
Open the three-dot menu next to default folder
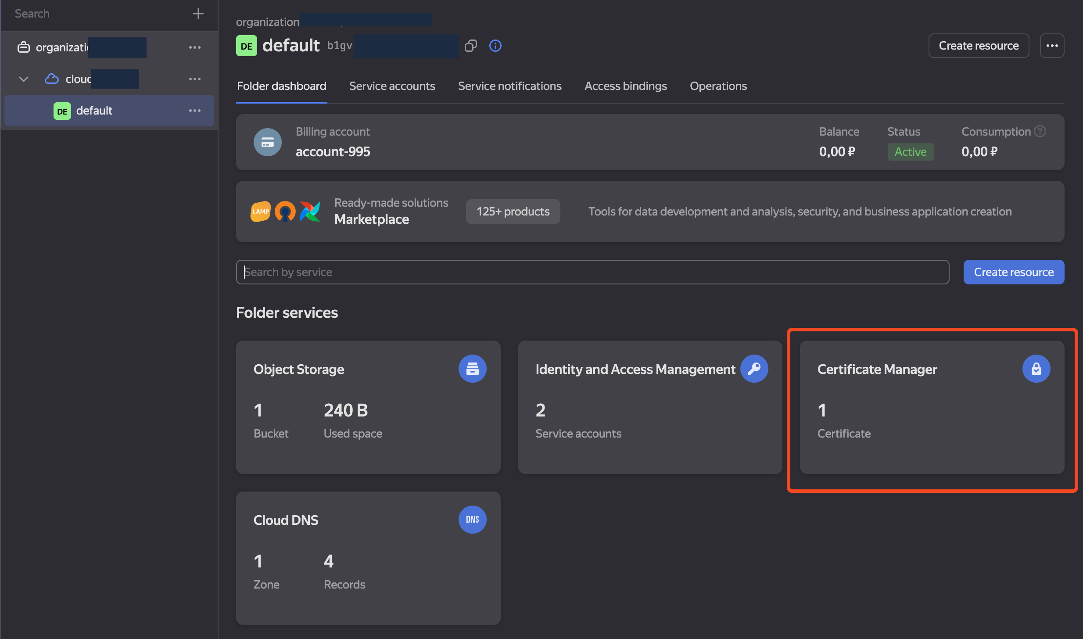click(195, 110)
